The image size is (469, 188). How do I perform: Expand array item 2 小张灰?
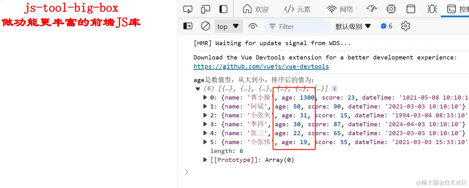click(x=205, y=115)
